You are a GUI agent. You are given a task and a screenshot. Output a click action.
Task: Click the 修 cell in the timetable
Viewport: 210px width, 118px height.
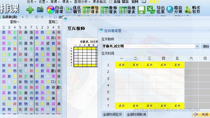48,43
